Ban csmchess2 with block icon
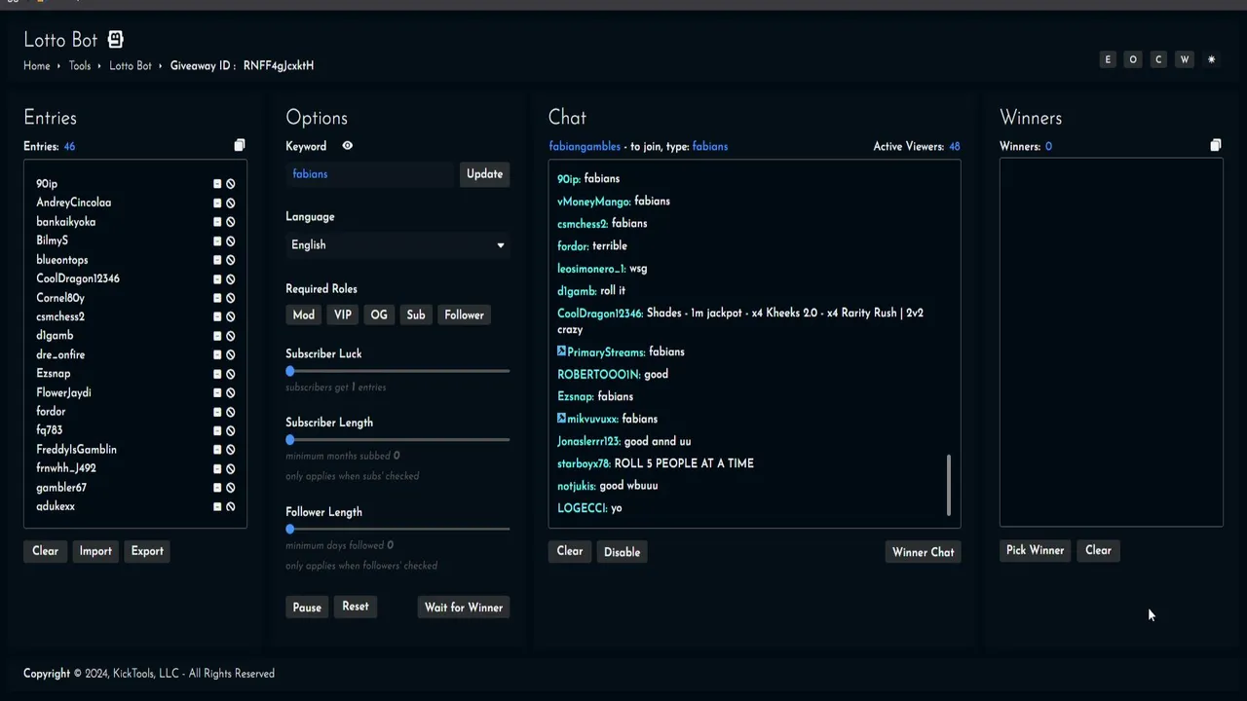This screenshot has width=1247, height=701. [231, 317]
